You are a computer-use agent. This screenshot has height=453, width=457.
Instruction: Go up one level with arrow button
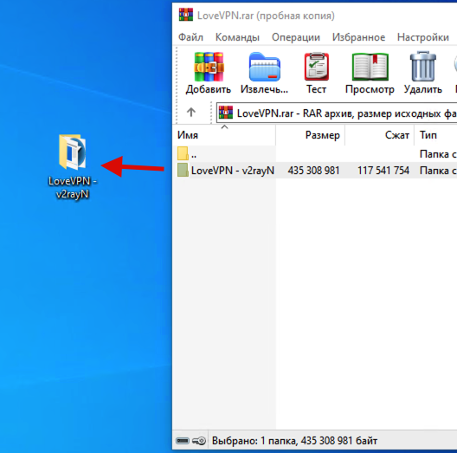[191, 112]
